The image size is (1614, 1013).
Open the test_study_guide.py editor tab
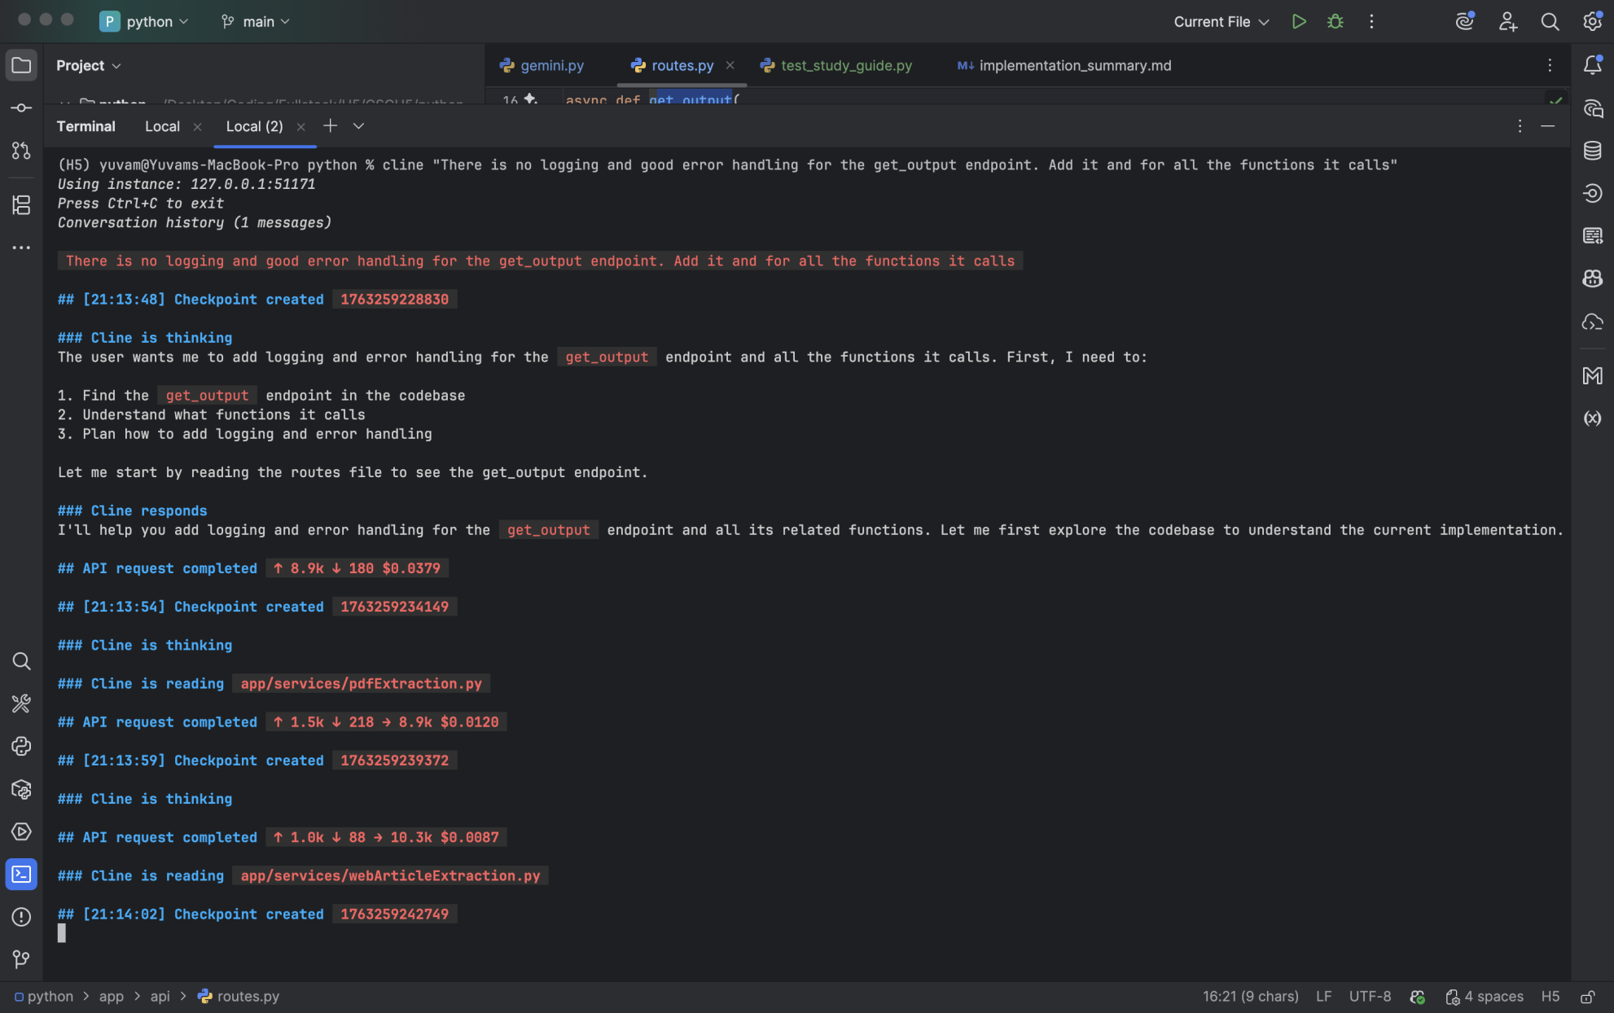point(845,65)
